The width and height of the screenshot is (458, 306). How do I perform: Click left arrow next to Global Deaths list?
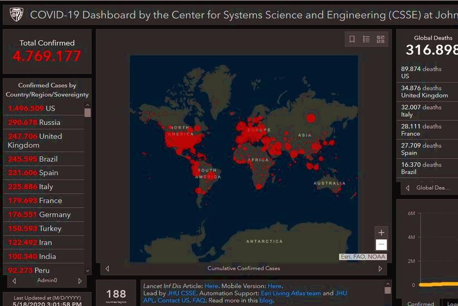tap(407, 188)
